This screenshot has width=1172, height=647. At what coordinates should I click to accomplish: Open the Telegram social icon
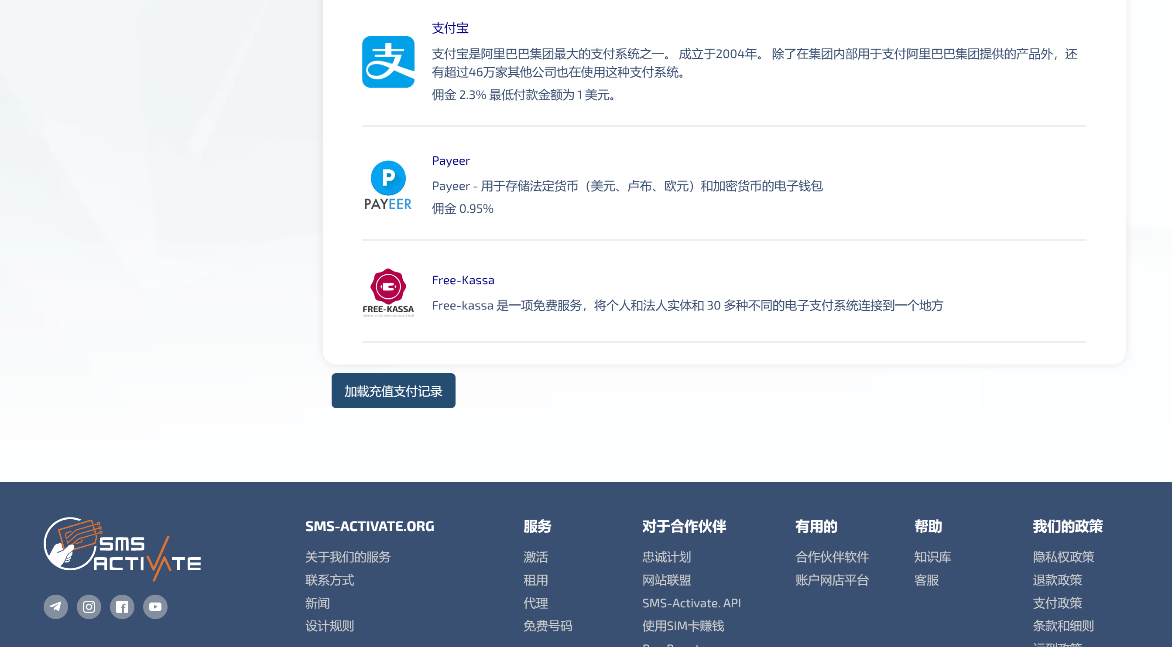point(55,606)
